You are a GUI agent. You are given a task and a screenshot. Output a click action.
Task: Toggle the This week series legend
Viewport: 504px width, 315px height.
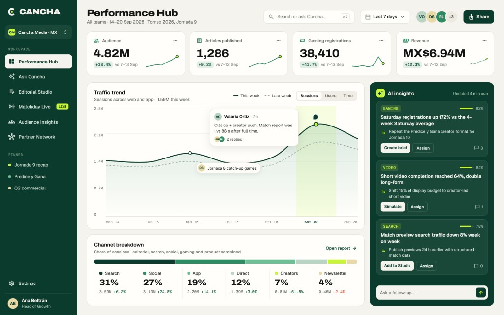pyautogui.click(x=247, y=96)
